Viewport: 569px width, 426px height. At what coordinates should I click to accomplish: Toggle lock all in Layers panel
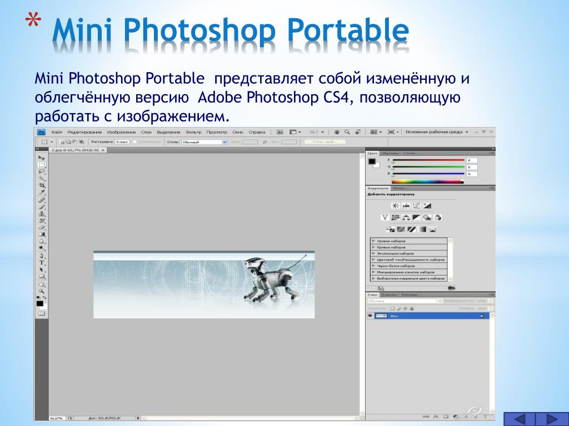[x=412, y=308]
